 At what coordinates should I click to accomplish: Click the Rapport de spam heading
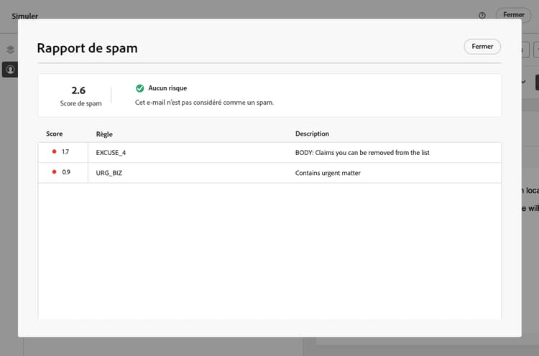pyautogui.click(x=87, y=48)
